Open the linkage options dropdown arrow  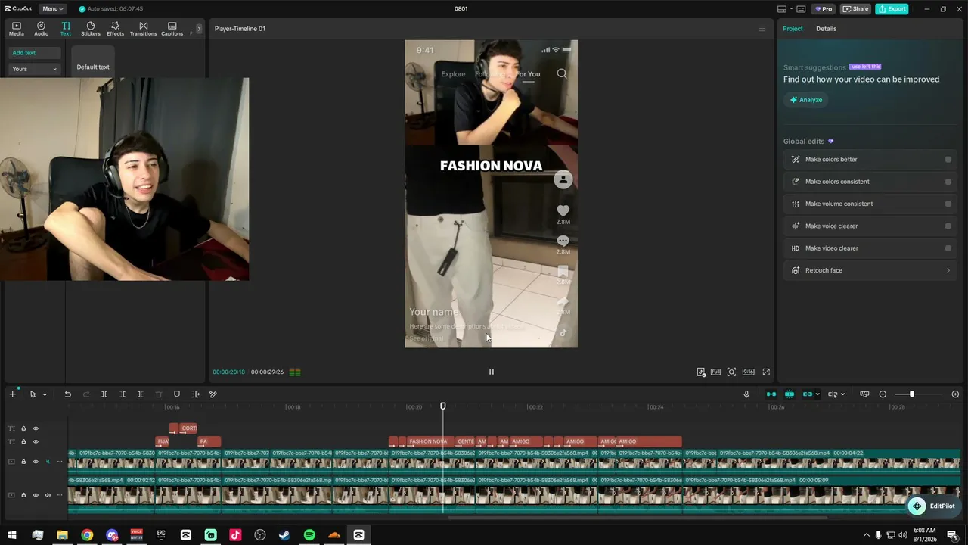pos(818,394)
